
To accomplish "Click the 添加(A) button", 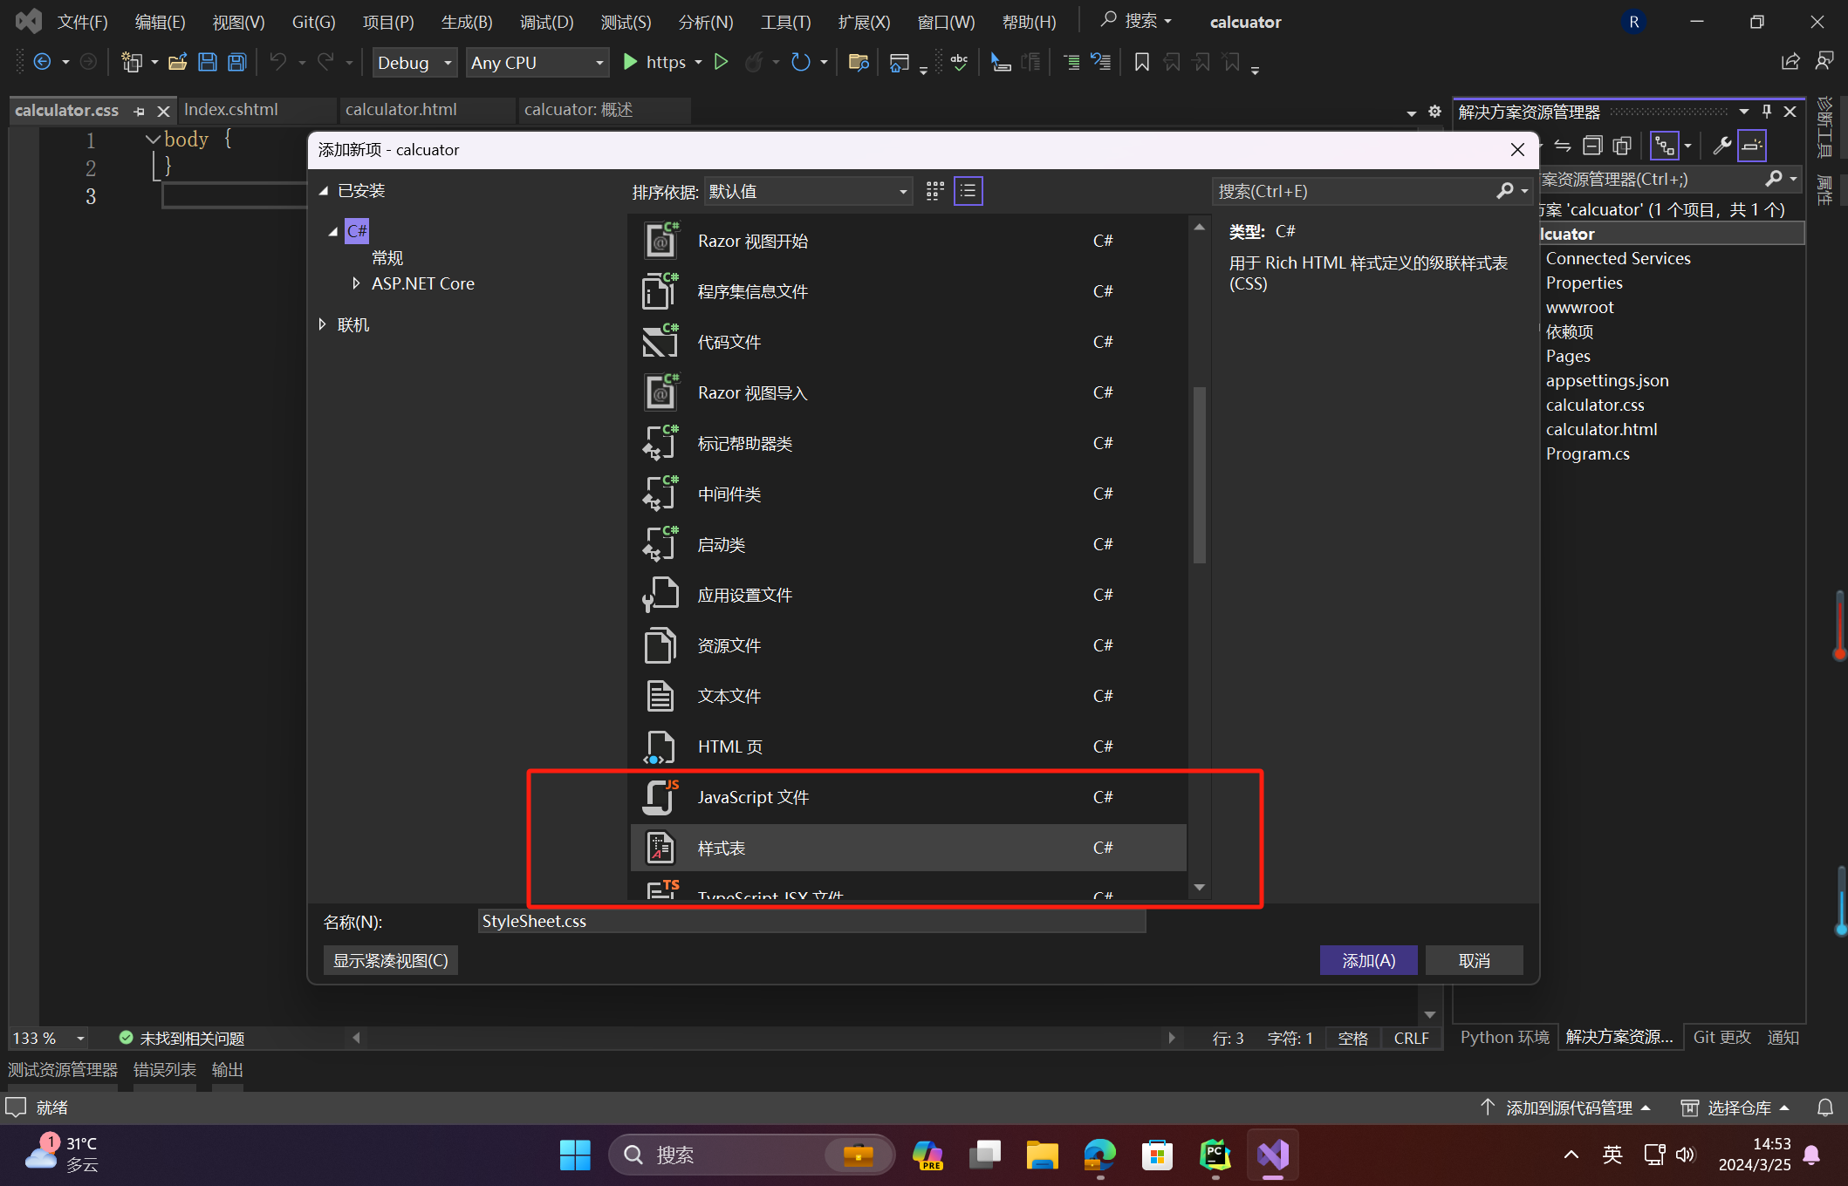I will click(1367, 960).
